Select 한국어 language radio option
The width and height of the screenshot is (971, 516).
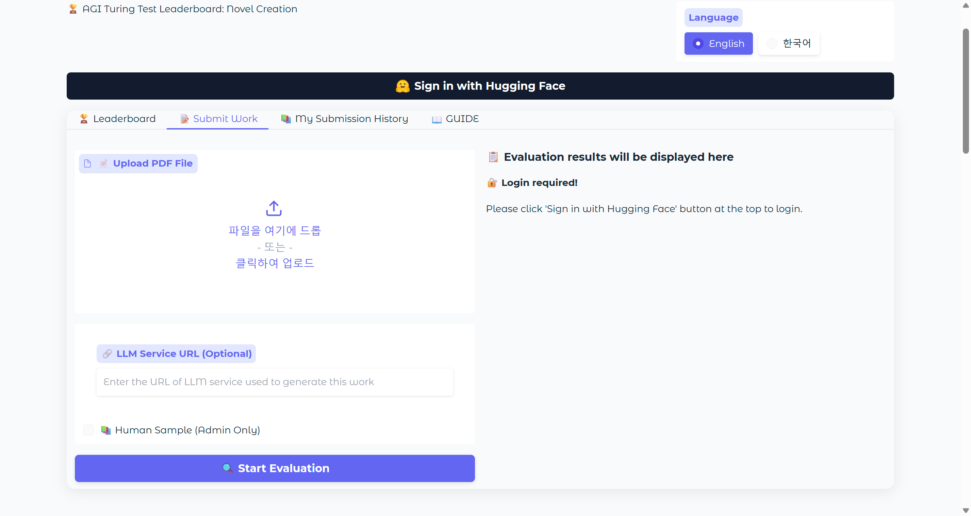tap(789, 44)
